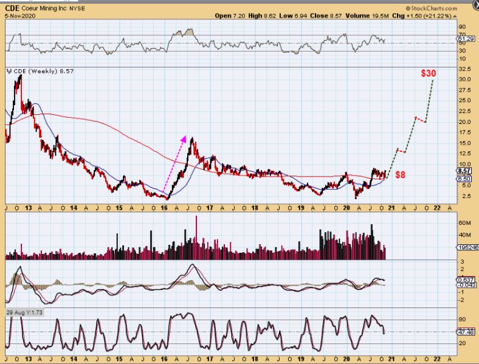
Task: Click the NYSE exchange label
Action: [x=77, y=9]
